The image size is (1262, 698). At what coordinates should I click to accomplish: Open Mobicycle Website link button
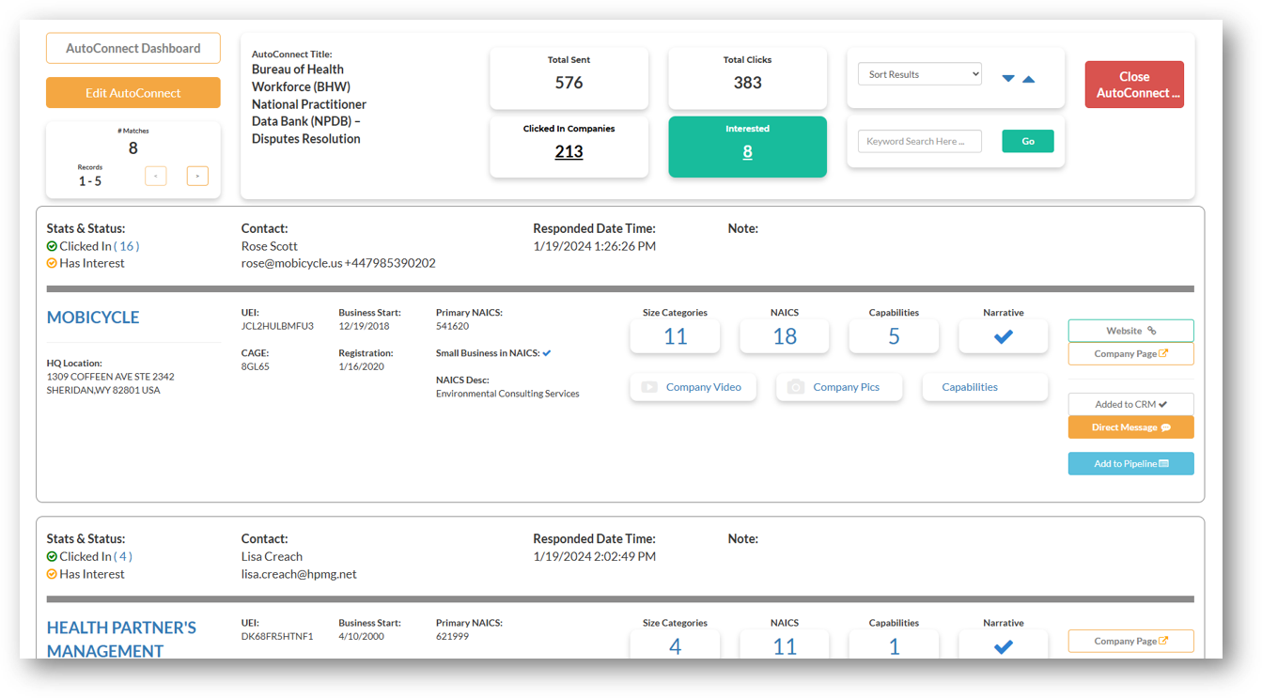coord(1130,331)
